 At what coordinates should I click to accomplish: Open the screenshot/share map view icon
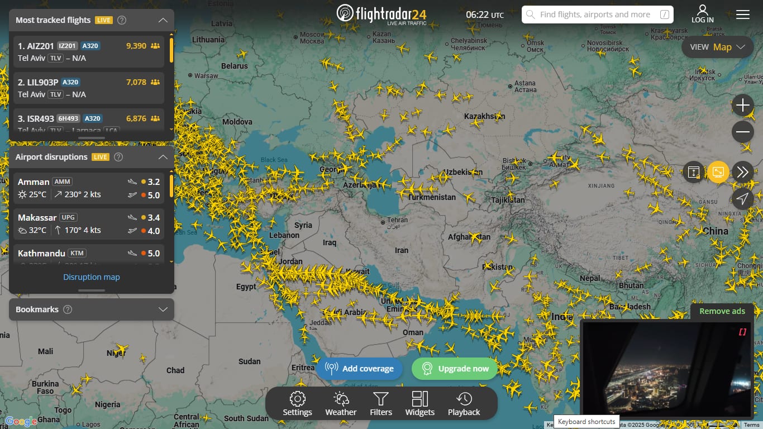[x=718, y=173]
